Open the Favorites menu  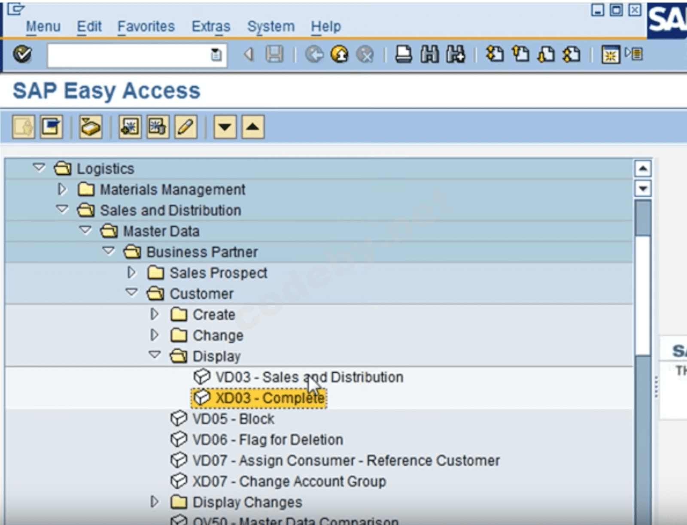(146, 26)
